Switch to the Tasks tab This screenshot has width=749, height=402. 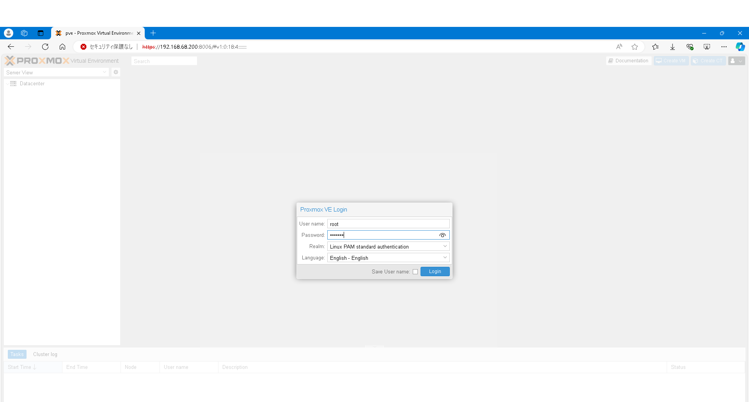click(x=17, y=354)
